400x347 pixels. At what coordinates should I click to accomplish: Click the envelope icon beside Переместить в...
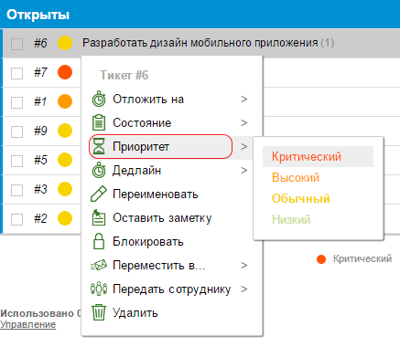click(99, 265)
